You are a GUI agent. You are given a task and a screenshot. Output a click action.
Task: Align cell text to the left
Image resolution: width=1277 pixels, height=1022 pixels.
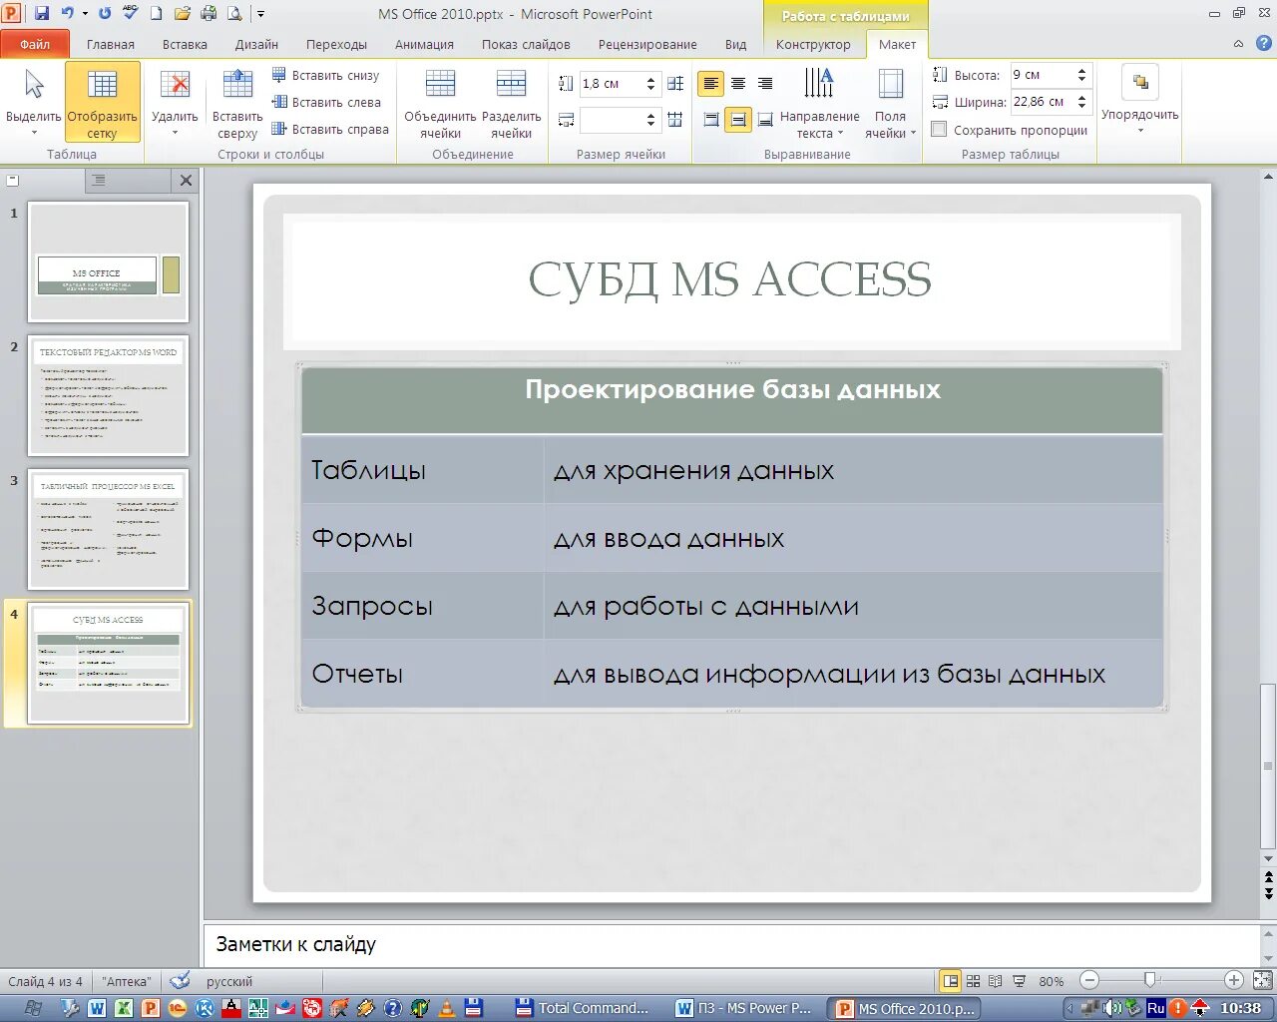click(x=711, y=84)
